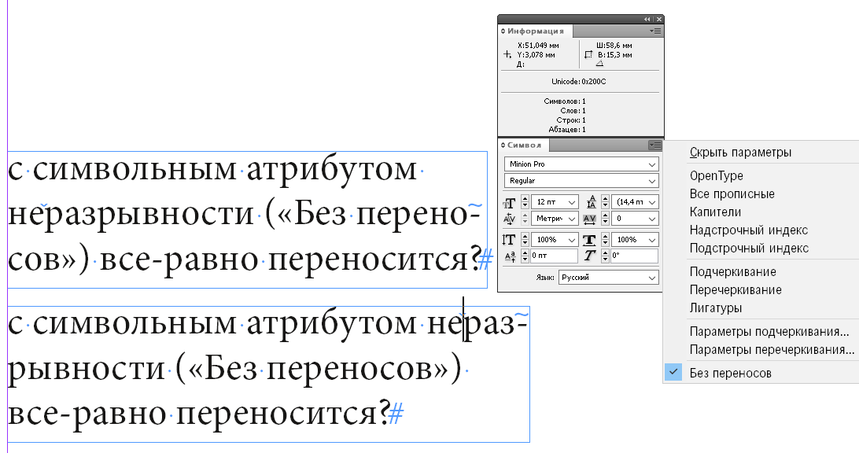This screenshot has height=453, width=859.
Task: Select Лигатуры menu item
Action: point(716,308)
